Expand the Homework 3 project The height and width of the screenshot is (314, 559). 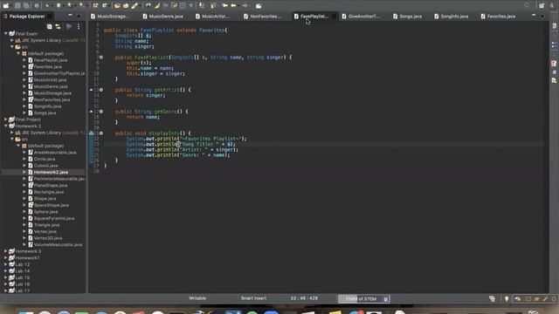point(6,251)
